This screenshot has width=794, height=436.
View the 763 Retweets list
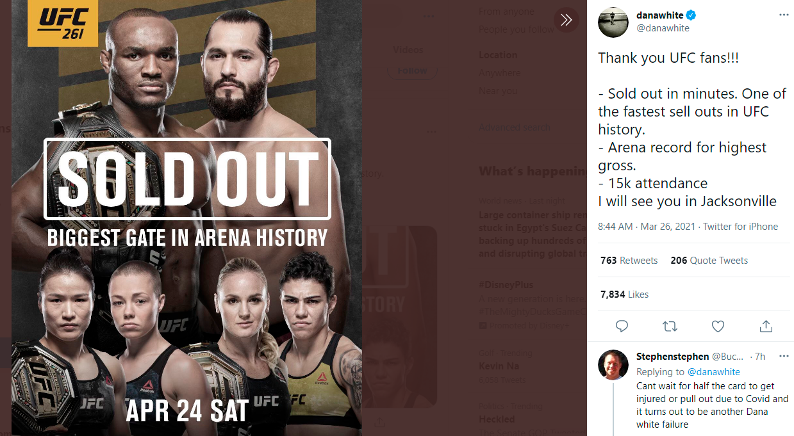(629, 261)
